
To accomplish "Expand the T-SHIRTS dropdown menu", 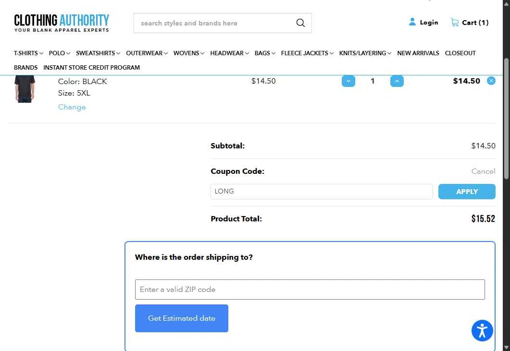I will 28,53.
